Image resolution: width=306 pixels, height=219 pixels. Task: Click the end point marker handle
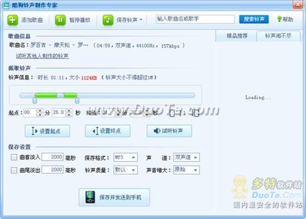[77, 101]
